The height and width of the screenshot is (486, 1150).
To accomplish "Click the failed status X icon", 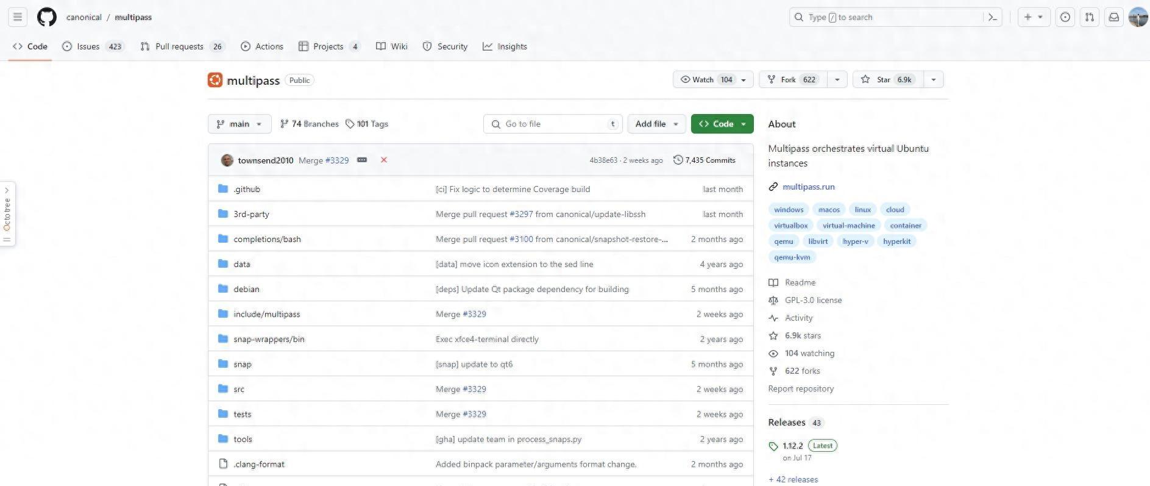I will (384, 160).
